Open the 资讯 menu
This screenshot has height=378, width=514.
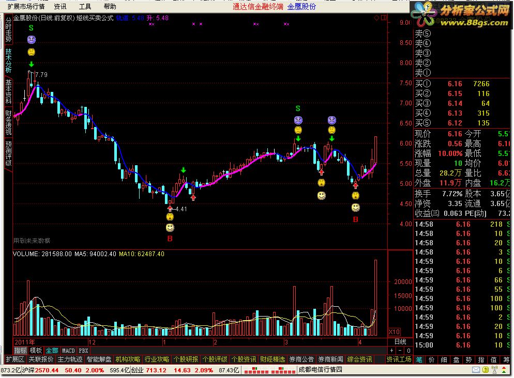pos(60,7)
